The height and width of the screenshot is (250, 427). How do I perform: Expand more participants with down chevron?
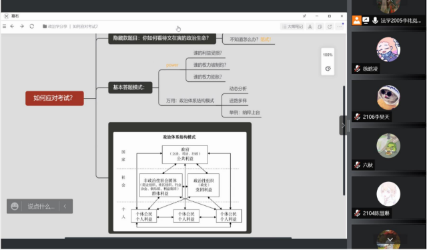pos(390,240)
